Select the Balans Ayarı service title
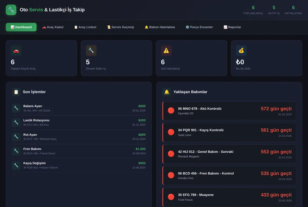308x207 pixels. click(33, 106)
